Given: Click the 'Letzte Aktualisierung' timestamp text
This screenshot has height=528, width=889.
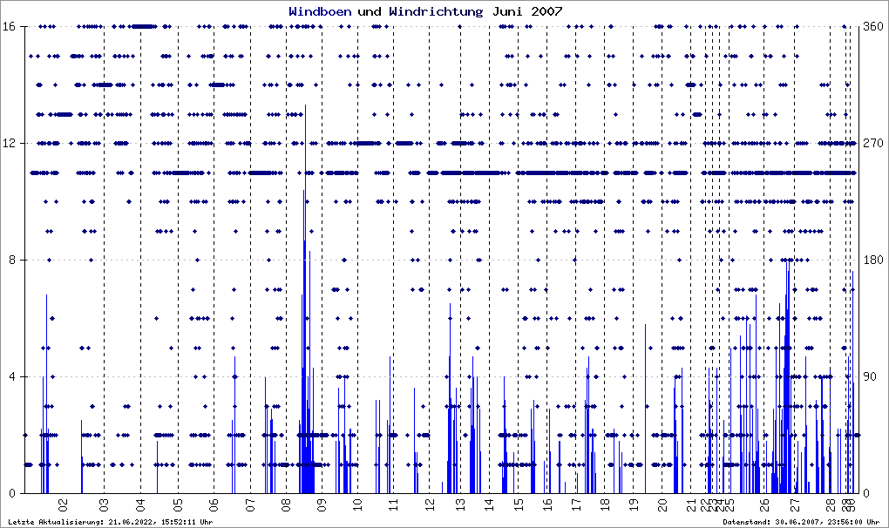Looking at the screenshot, I should [111, 522].
